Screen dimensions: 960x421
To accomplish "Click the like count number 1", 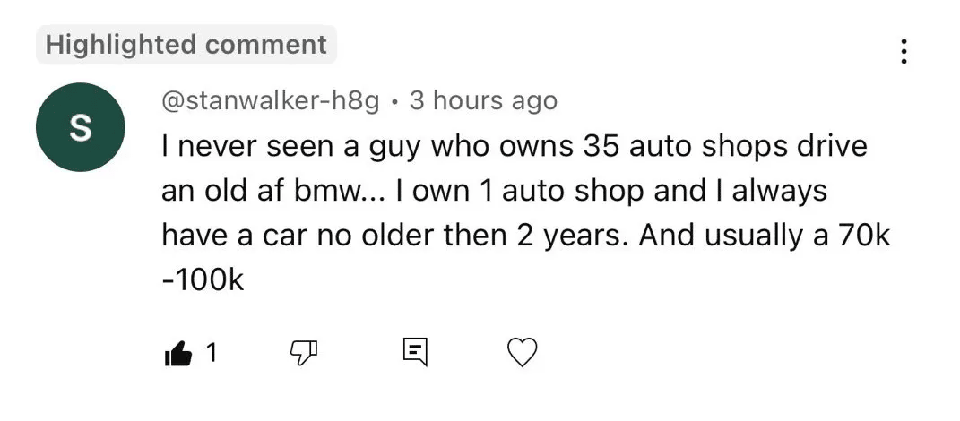I will (212, 354).
